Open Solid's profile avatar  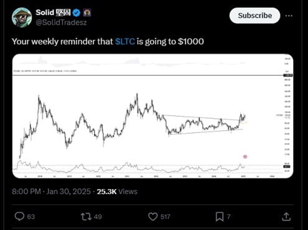click(x=22, y=17)
